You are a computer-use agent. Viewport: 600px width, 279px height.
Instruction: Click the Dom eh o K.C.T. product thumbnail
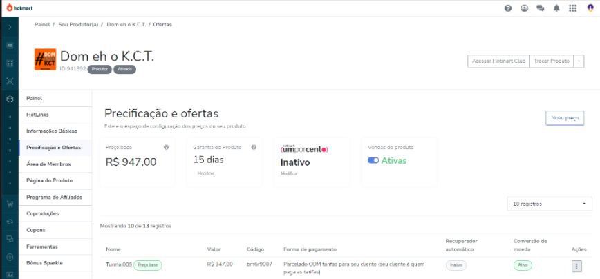point(45,59)
